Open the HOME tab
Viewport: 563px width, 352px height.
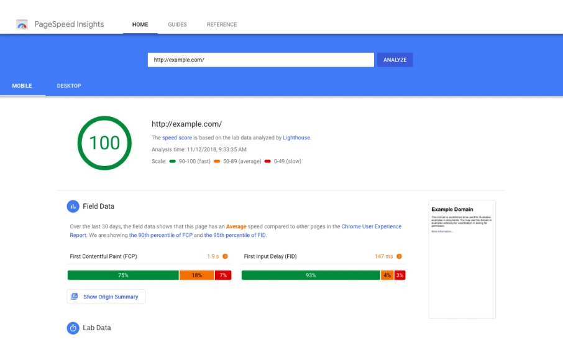pyautogui.click(x=140, y=24)
